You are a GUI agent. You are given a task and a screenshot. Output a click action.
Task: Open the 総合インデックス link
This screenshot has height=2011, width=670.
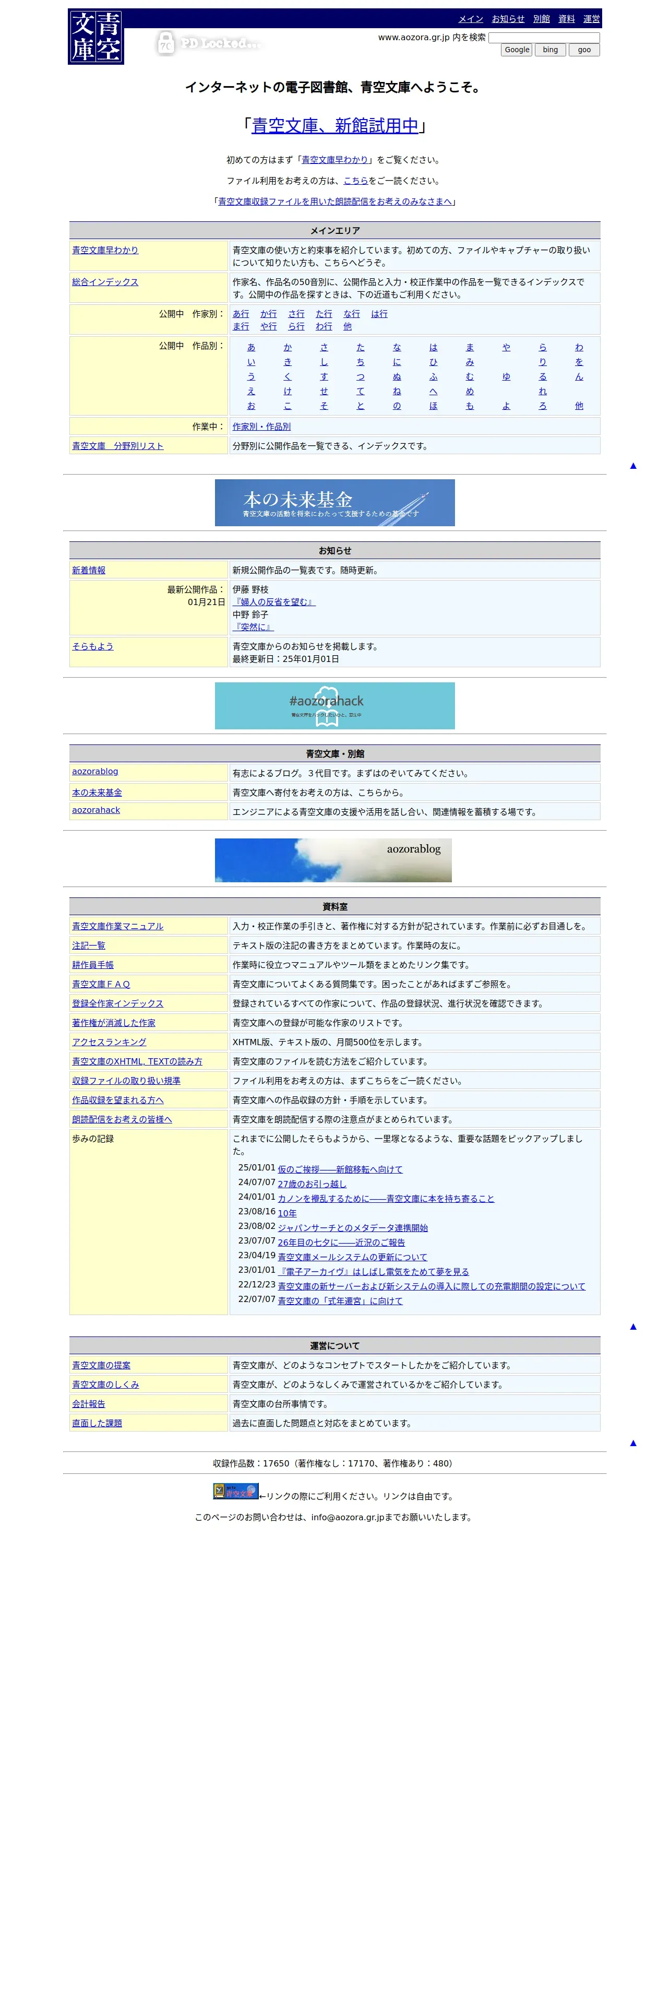click(x=104, y=282)
